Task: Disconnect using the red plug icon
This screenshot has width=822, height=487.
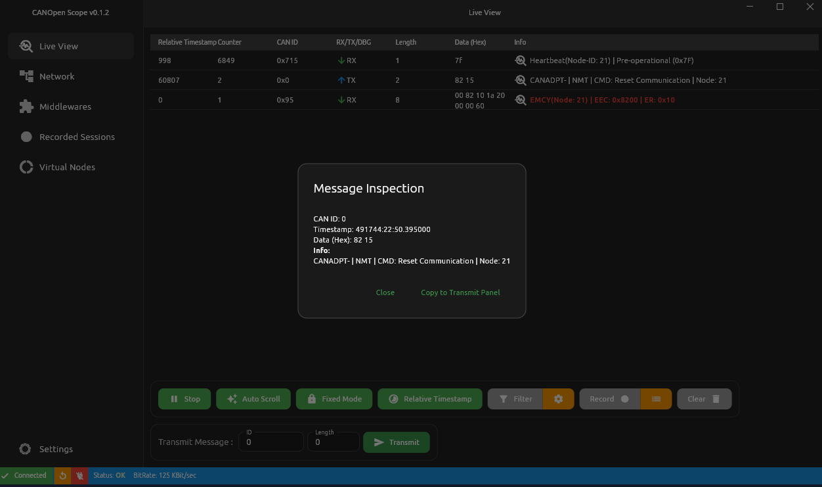Action: coord(79,475)
